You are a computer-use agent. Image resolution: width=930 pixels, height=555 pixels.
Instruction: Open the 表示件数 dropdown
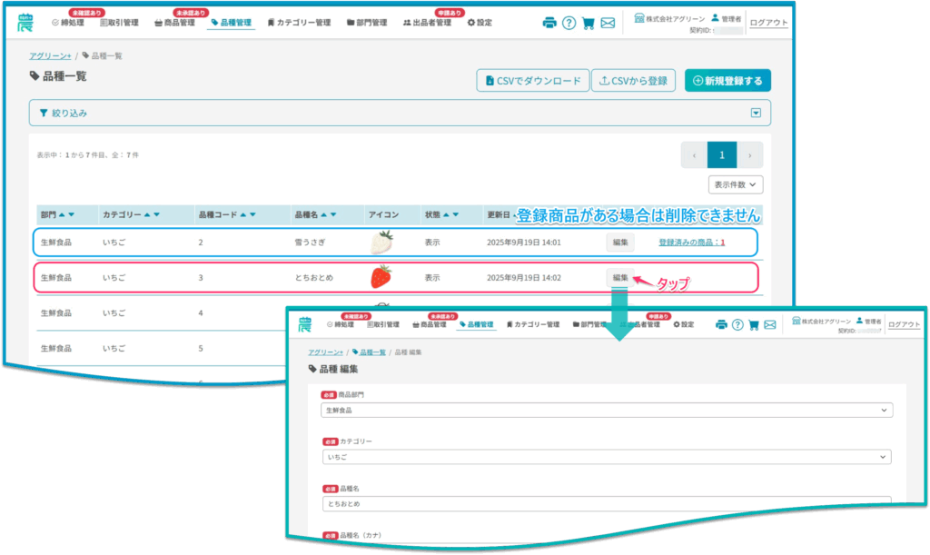(736, 184)
